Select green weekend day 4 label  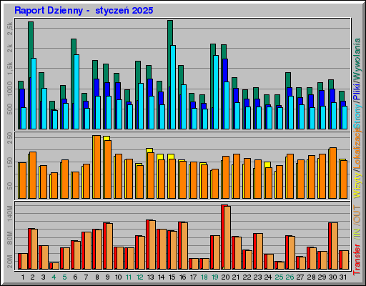click(x=54, y=277)
